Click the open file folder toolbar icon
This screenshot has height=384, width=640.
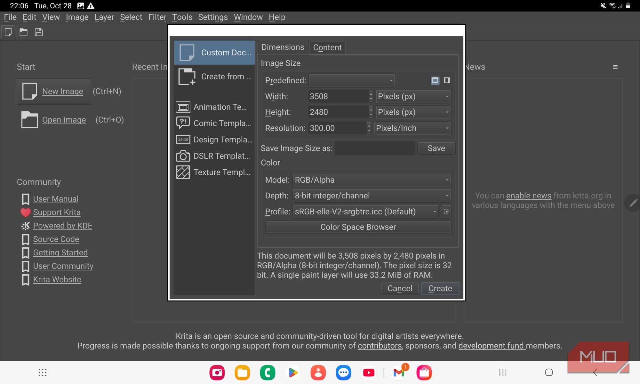click(23, 32)
